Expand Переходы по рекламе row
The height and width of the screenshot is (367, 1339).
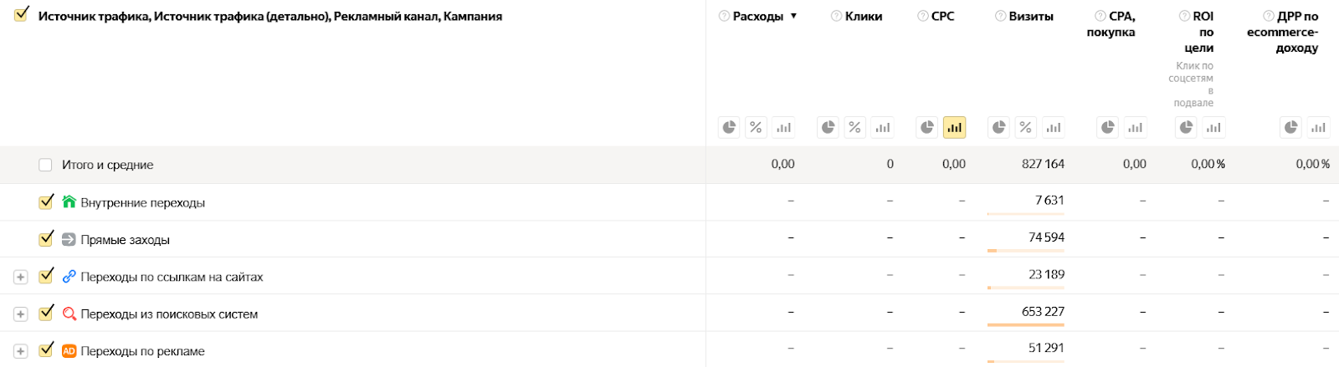(x=21, y=351)
